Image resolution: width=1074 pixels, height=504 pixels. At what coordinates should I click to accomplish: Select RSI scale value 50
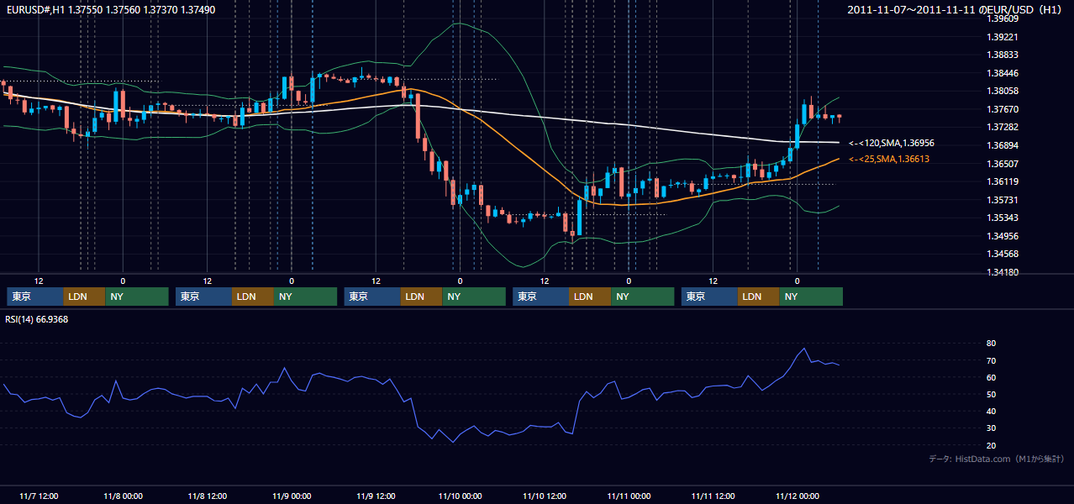tap(991, 394)
